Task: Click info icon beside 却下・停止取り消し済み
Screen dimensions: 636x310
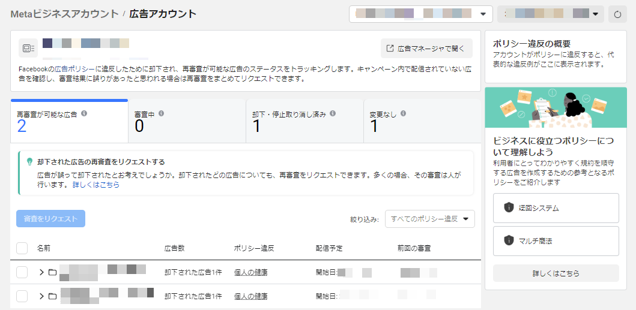Action: click(x=333, y=113)
